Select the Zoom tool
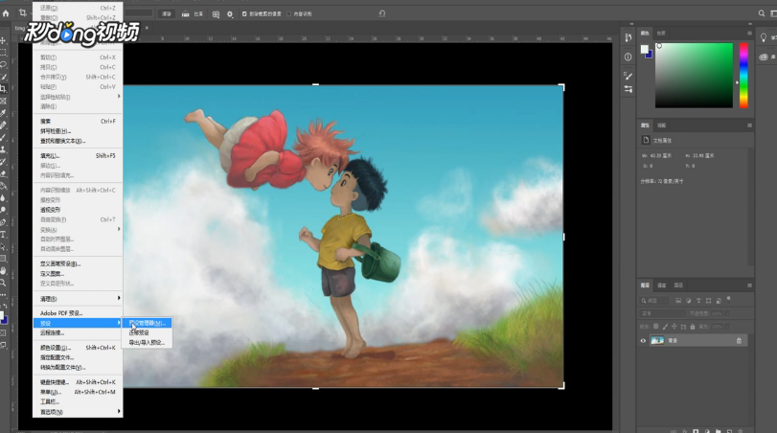The width and height of the screenshot is (777, 433). [x=3, y=283]
